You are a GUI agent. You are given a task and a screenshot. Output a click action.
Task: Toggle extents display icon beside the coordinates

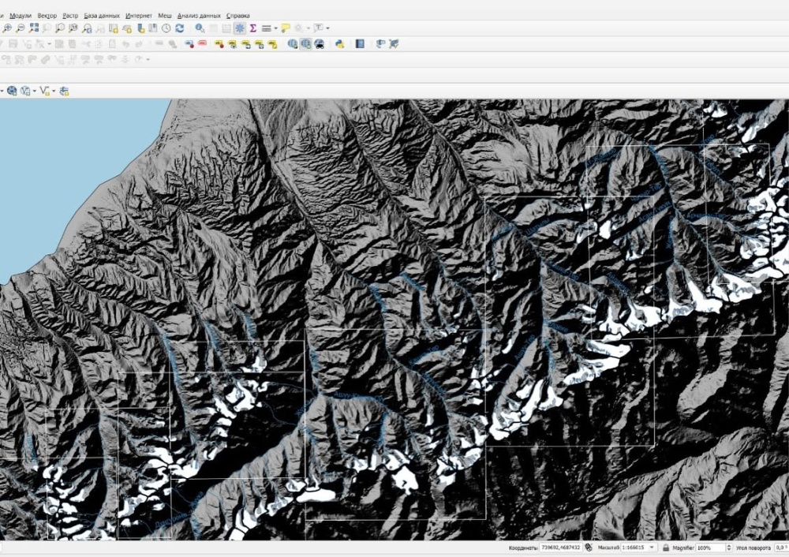[x=589, y=548]
